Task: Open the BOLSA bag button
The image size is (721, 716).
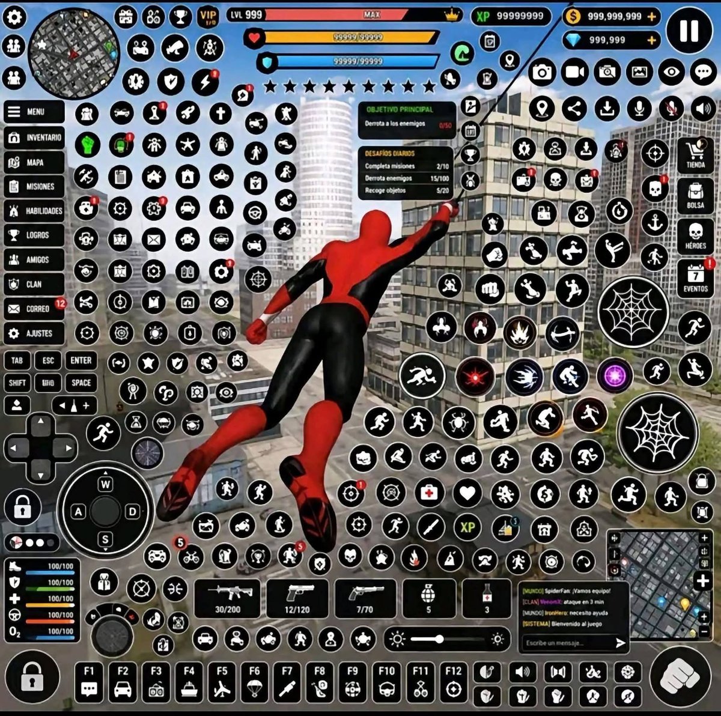Action: click(696, 196)
